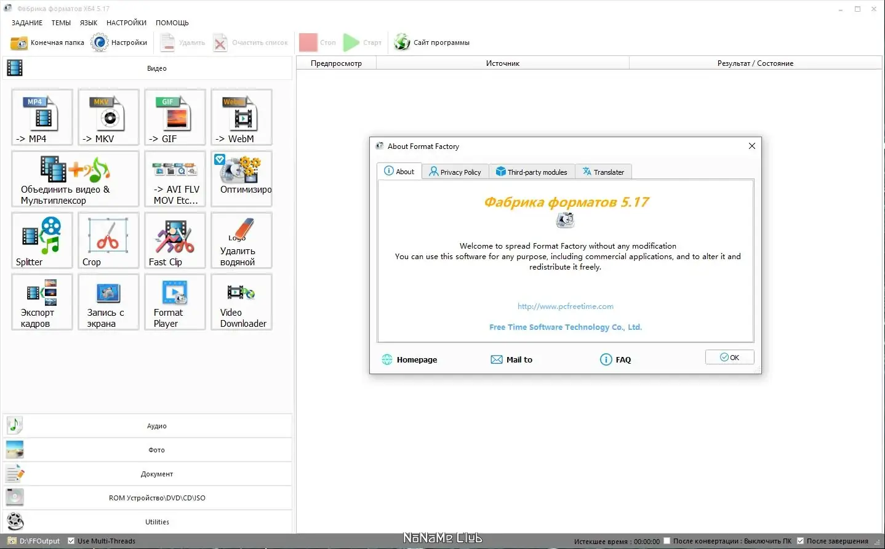
Task: Launch Format Player
Action: pos(175,302)
